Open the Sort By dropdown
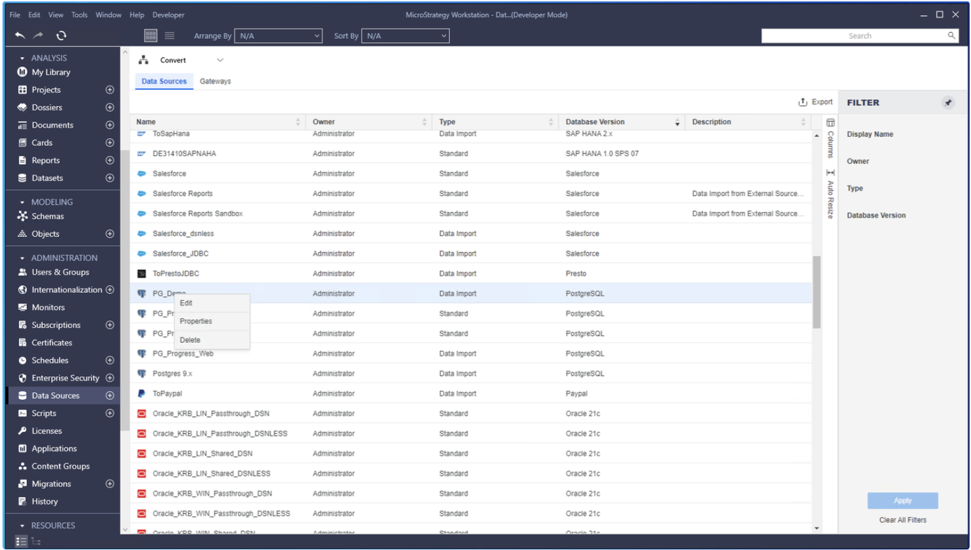 [405, 36]
